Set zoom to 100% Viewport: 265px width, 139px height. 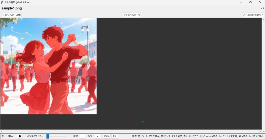[x=106, y=136]
